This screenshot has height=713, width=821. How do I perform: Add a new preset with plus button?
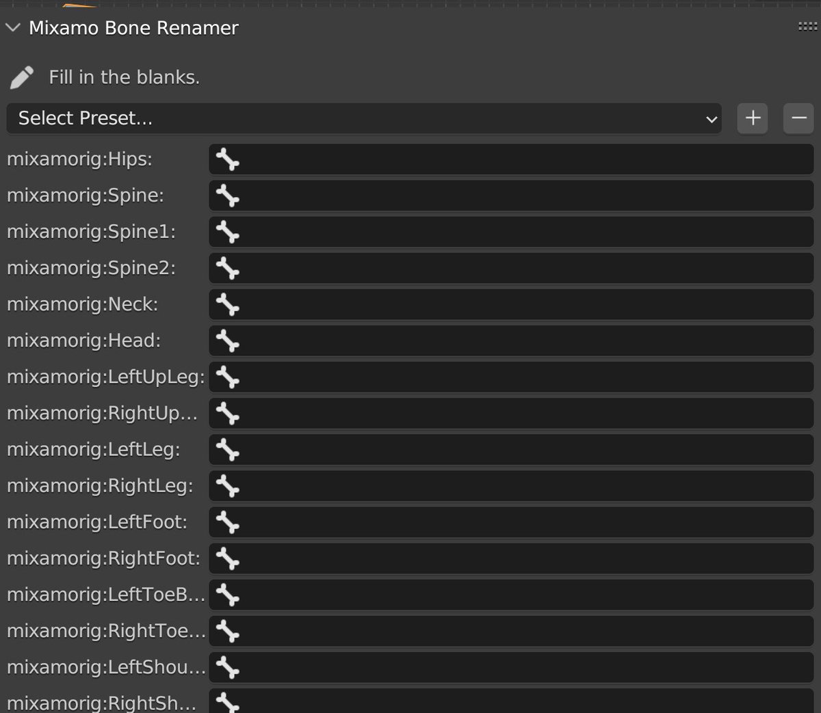(753, 118)
